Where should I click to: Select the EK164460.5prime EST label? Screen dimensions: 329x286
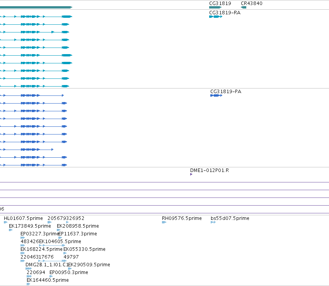[48, 280]
